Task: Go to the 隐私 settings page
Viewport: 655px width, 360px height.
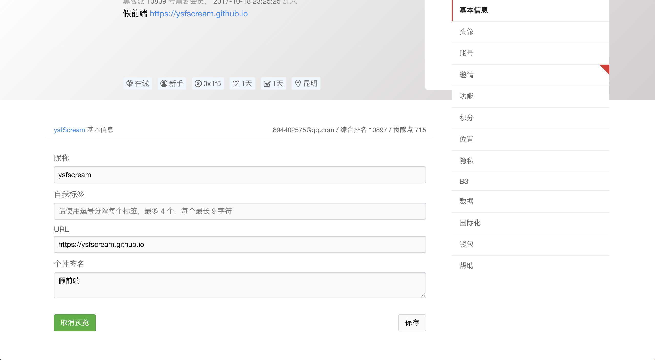Action: (x=467, y=161)
